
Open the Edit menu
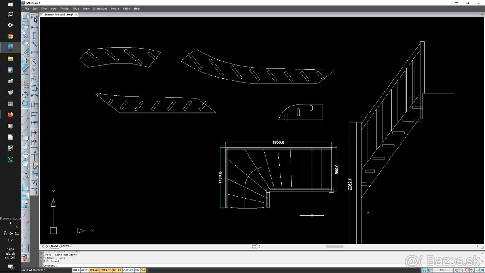pyautogui.click(x=35, y=8)
